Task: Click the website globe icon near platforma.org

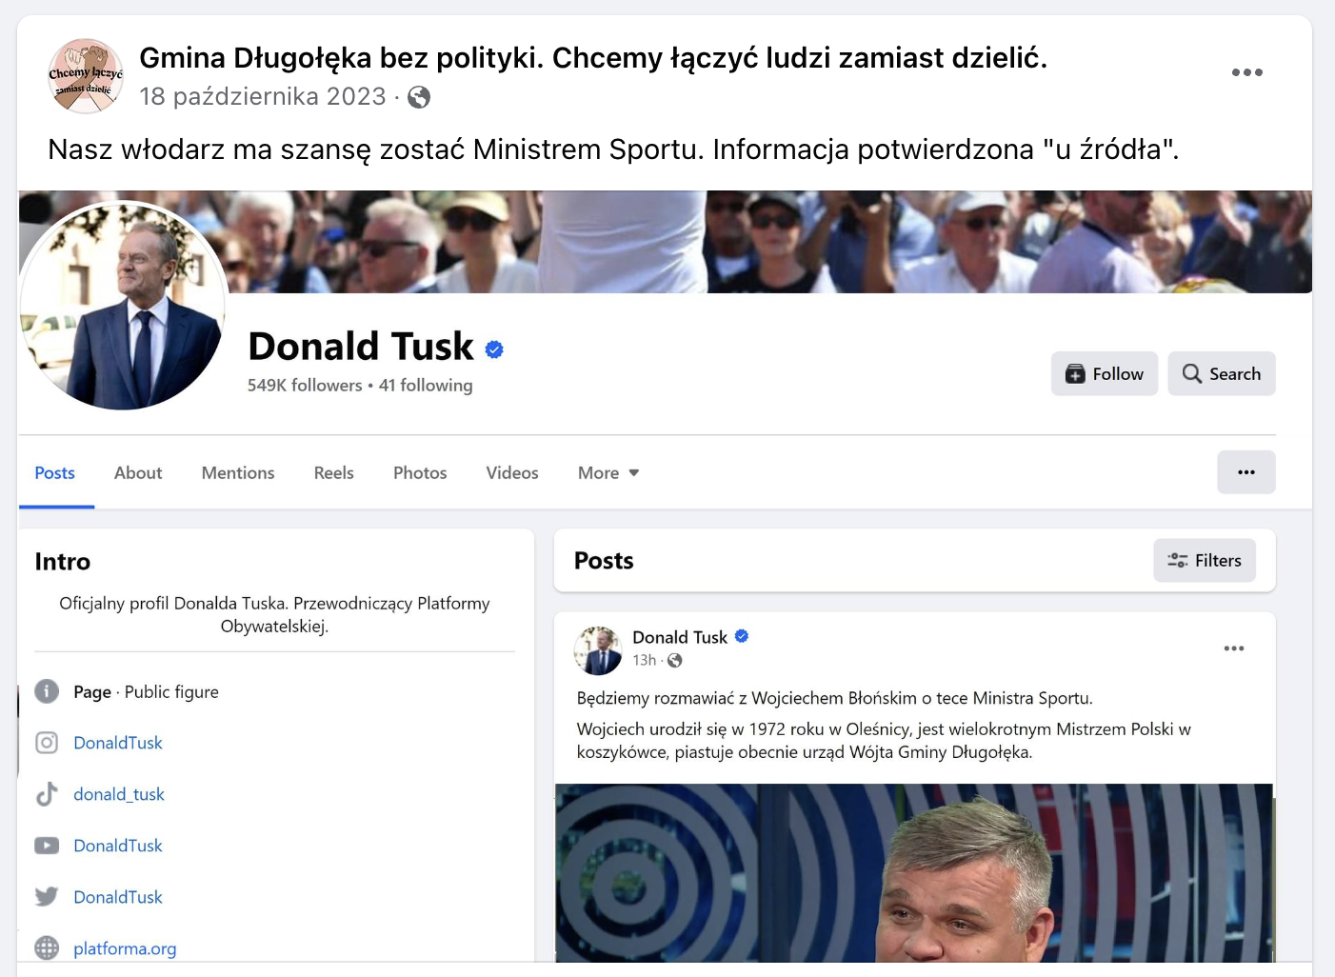Action: (x=47, y=948)
